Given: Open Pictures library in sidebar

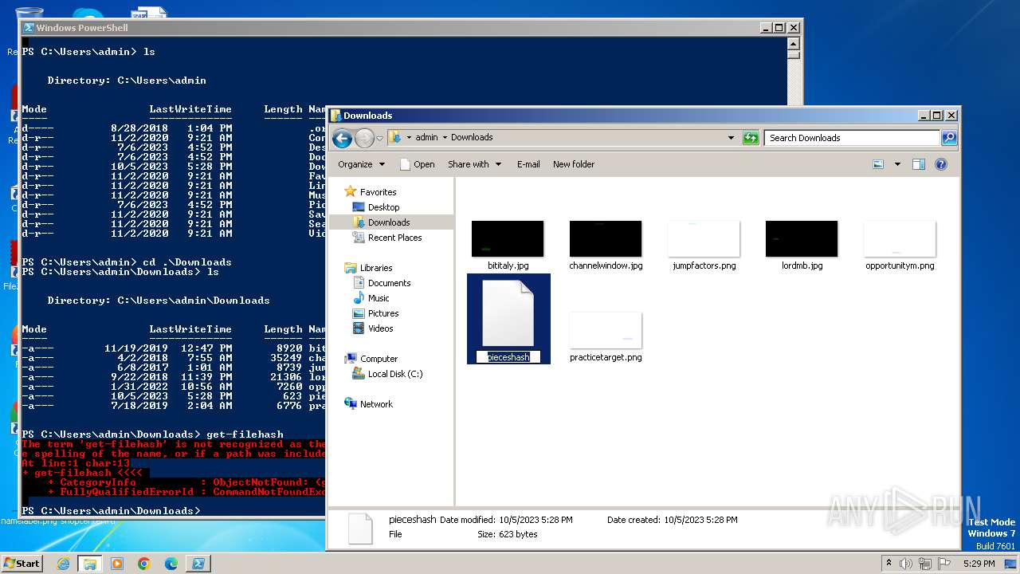Looking at the screenshot, I should [x=383, y=313].
